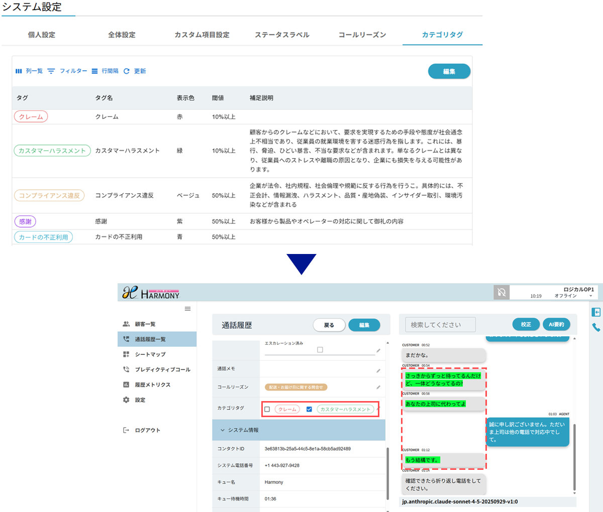The height and width of the screenshot is (512, 603).
Task: Tick the エスカレーション済み checkbox
Action: 320,349
